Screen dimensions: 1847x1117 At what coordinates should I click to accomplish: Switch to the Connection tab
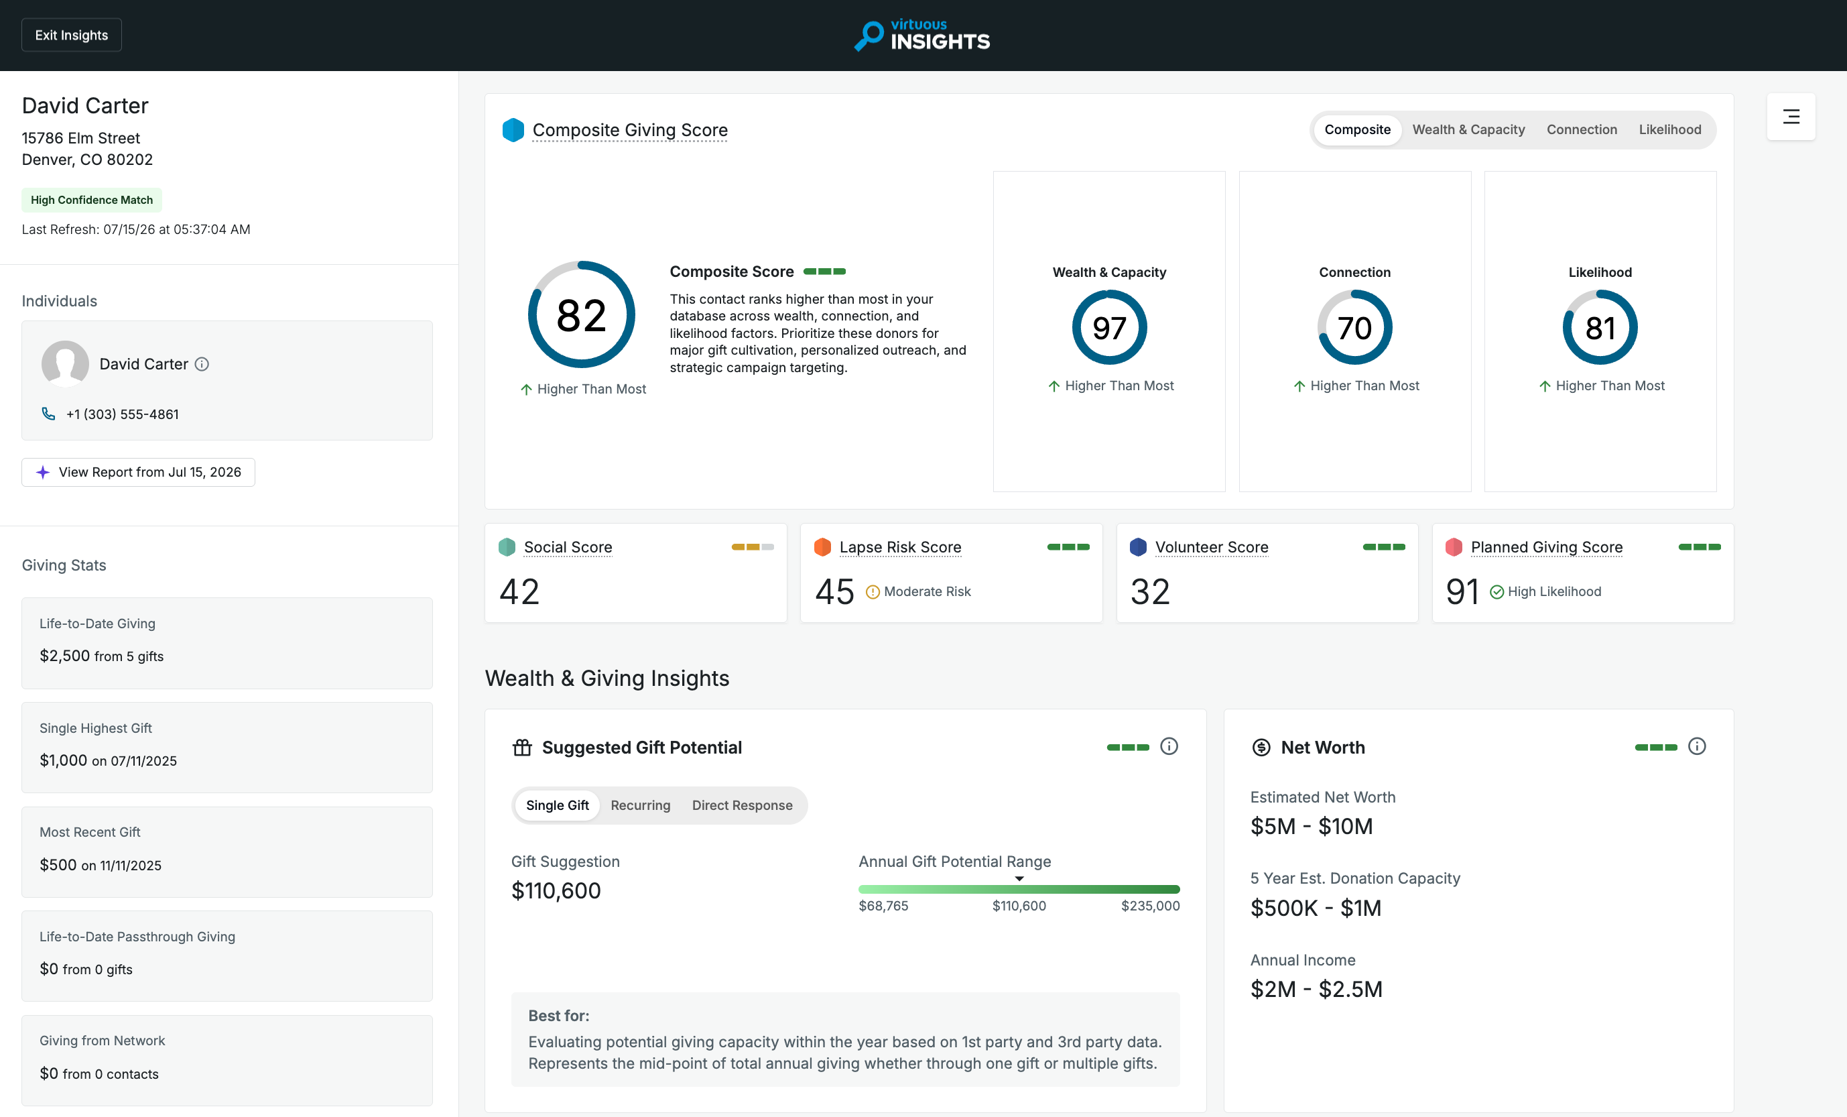click(x=1581, y=130)
